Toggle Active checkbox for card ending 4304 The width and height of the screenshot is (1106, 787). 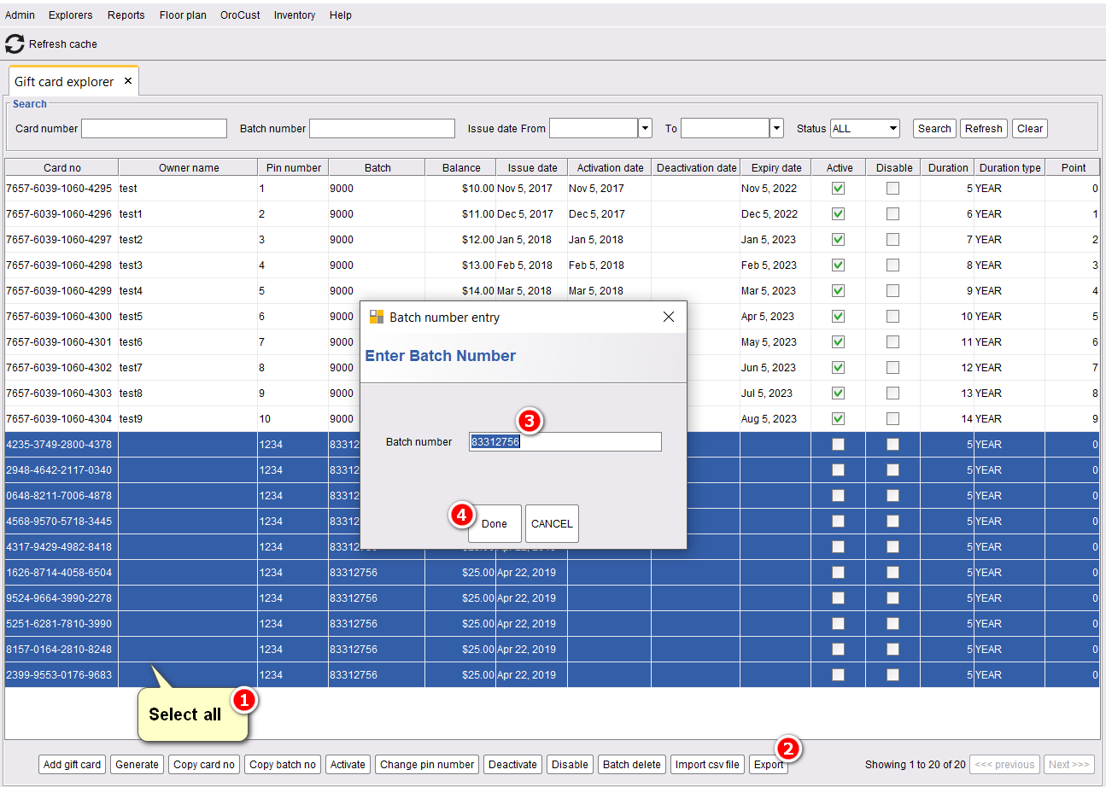(838, 419)
